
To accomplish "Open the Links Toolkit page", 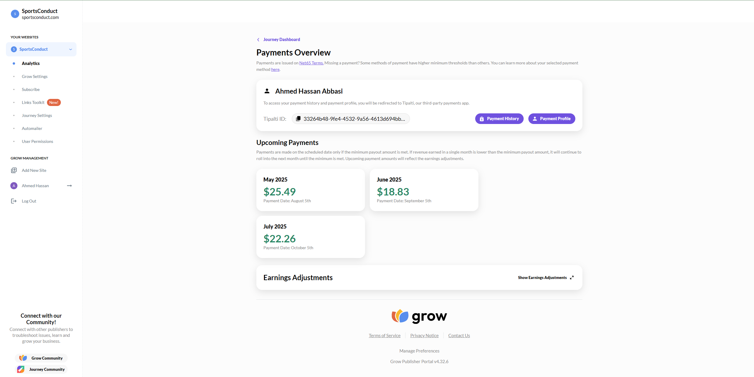I will click(33, 102).
